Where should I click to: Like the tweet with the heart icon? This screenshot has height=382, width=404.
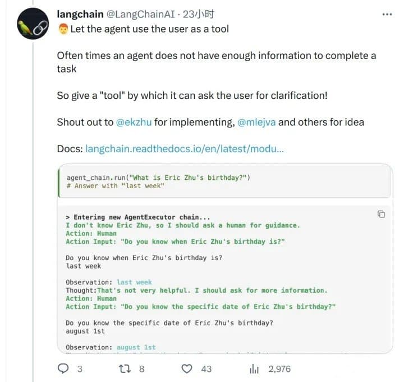point(188,369)
